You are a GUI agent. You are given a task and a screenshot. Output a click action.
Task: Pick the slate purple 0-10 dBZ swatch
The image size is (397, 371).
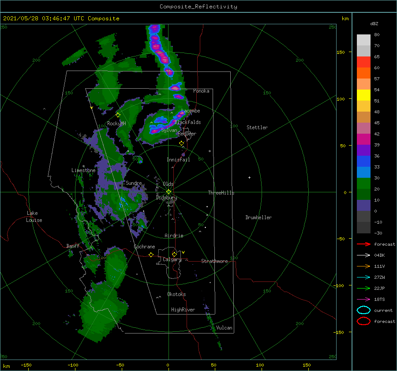363,206
